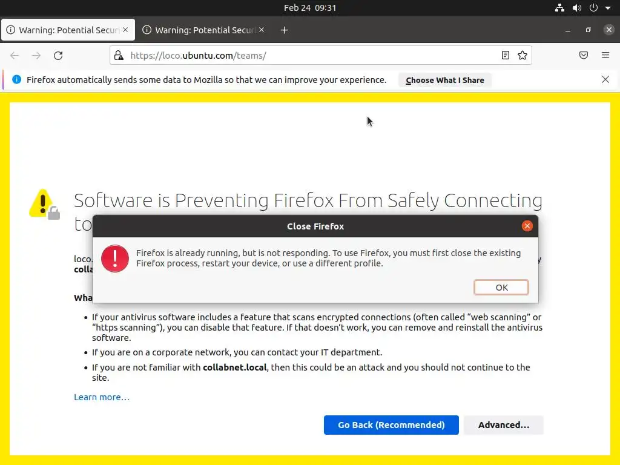Click the lock warning icon in the address bar
The width and height of the screenshot is (620, 465).
pos(119,55)
